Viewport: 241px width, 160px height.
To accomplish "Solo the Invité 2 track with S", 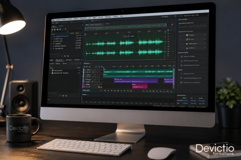I will tap(97, 75).
